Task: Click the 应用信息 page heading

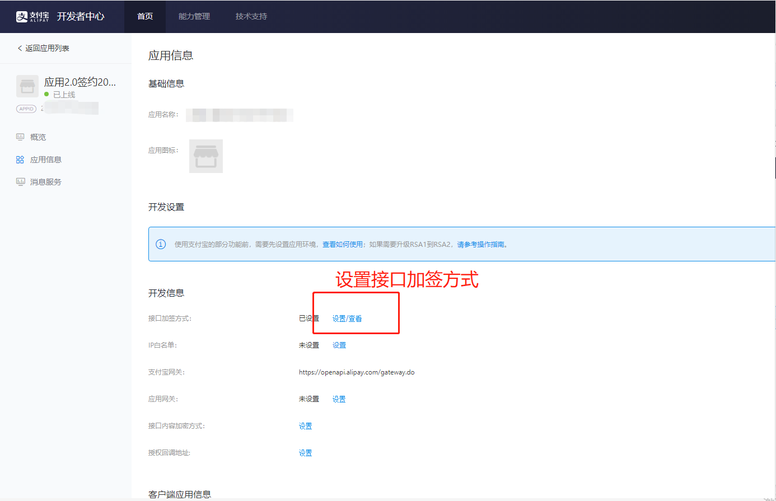Action: (171, 55)
